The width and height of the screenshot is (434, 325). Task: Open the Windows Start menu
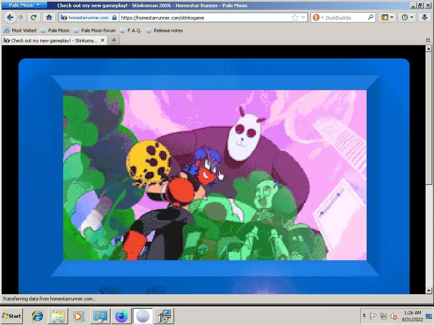pos(11,316)
